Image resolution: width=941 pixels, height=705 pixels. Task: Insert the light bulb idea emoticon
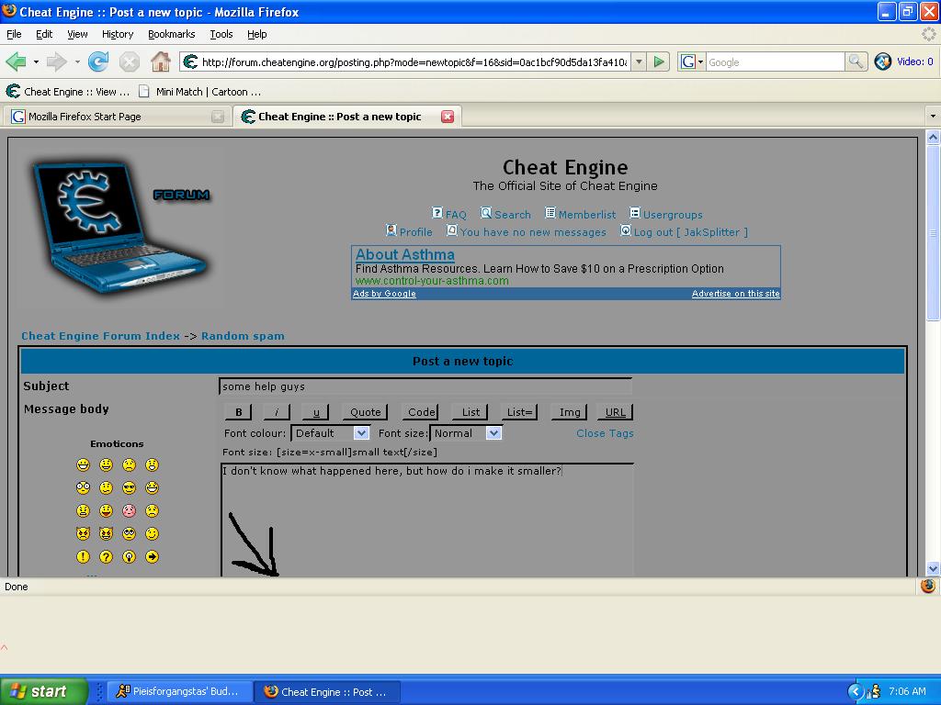click(x=129, y=556)
